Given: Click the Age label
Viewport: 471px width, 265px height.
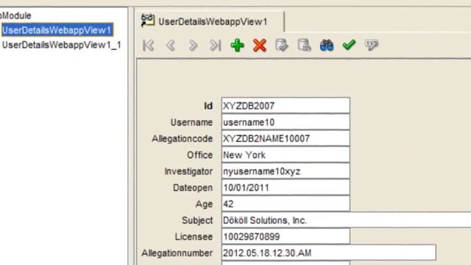Looking at the screenshot, I should click(204, 205).
